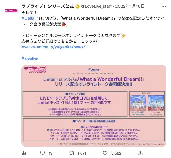Open the #lovelive hashtag
This screenshot has height=158, width=171.
tap(30, 58)
